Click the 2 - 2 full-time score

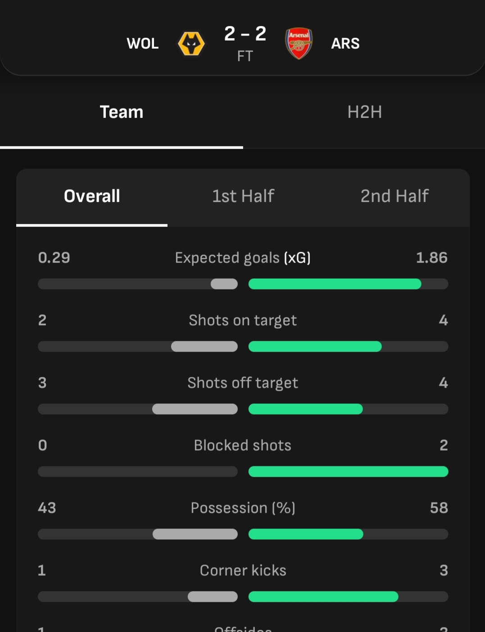(245, 34)
